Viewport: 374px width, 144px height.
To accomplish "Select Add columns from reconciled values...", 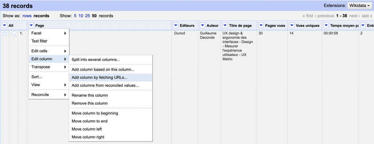I will point(111,86).
